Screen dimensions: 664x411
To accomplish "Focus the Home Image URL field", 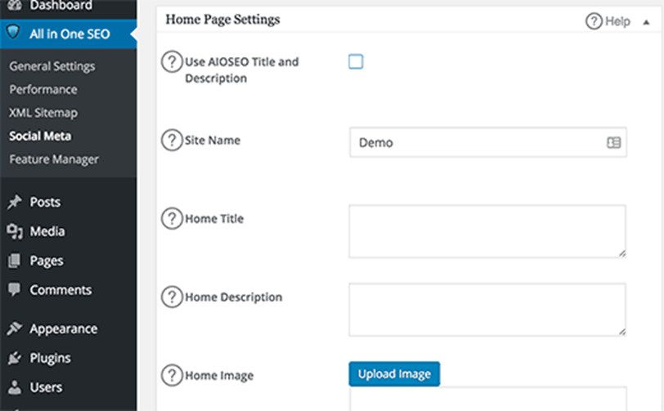I will pos(488,399).
